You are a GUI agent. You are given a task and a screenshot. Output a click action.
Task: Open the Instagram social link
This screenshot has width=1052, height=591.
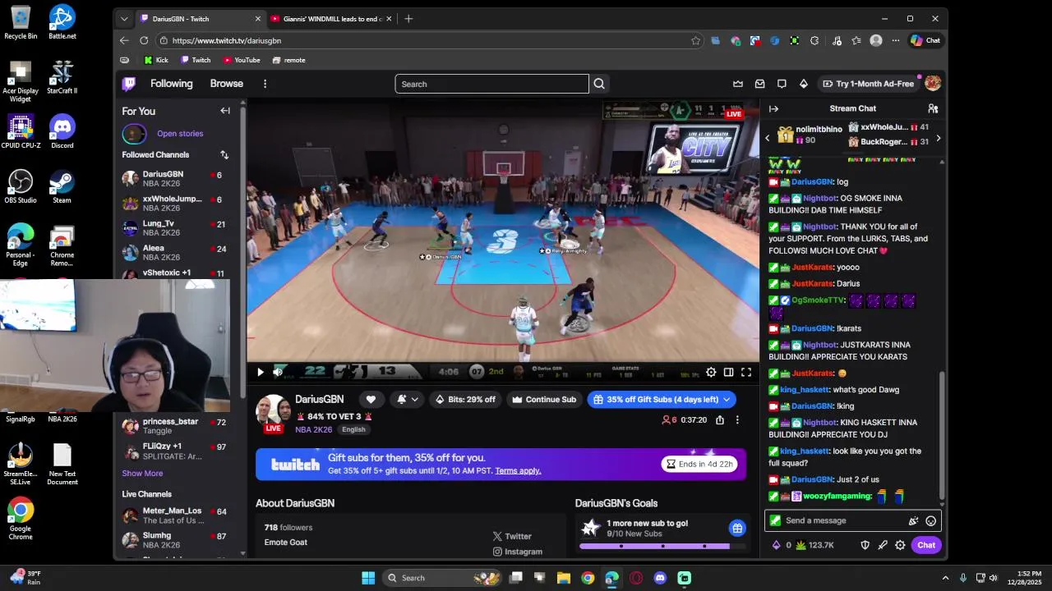click(x=518, y=552)
